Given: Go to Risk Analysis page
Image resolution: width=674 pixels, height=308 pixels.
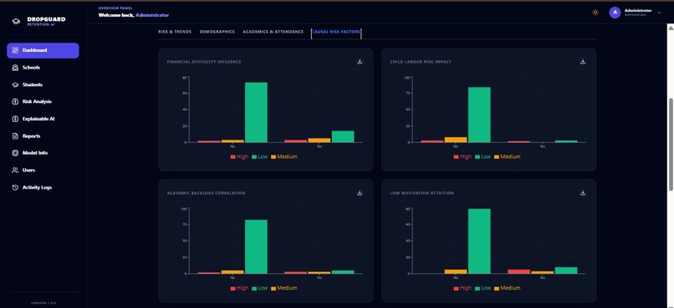Looking at the screenshot, I should click(43, 101).
